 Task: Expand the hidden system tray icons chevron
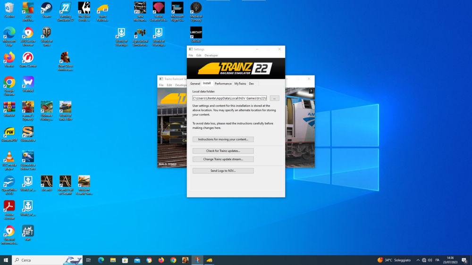click(x=418, y=260)
